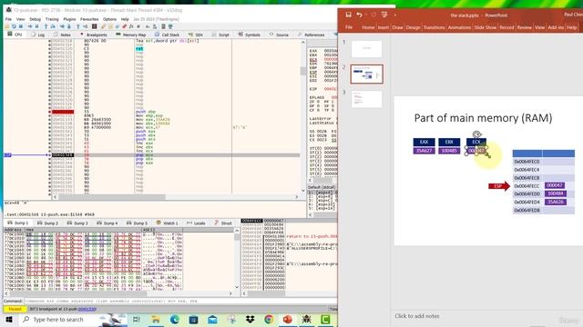The image size is (583, 327).
Task: Select slide 3 thumbnail in PowerPoint
Action: pos(366,99)
